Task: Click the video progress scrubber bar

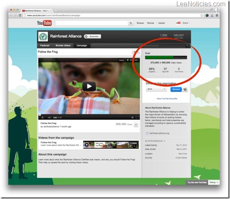Action: point(89,114)
